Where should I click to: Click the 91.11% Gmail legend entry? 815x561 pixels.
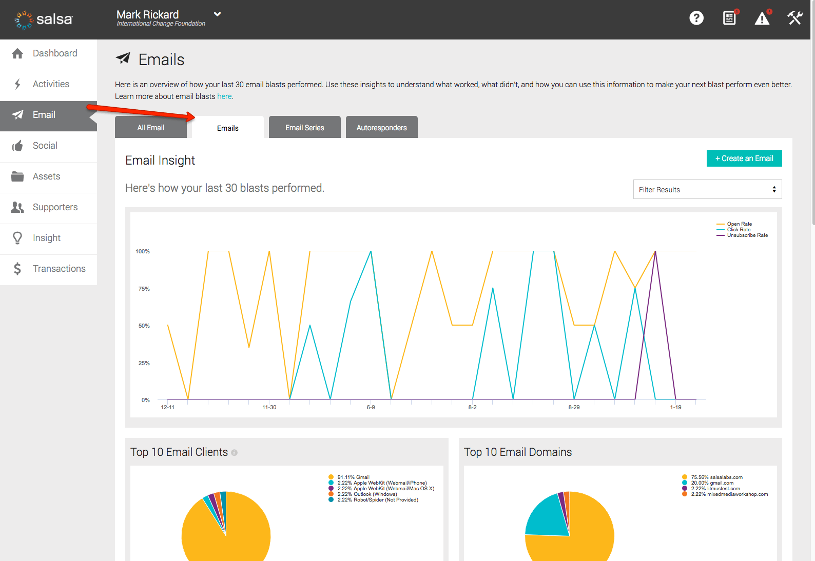349,477
